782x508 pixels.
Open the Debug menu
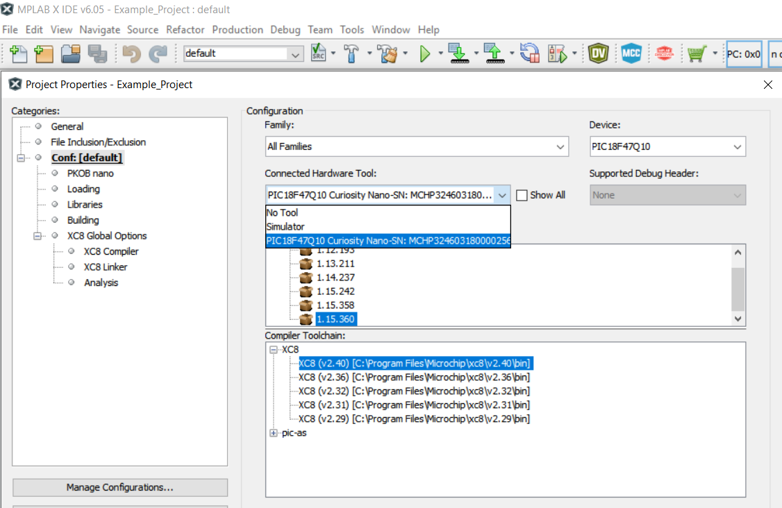pyautogui.click(x=285, y=30)
